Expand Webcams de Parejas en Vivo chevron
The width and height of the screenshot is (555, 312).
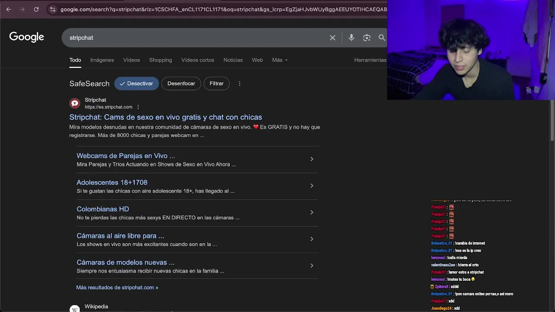point(311,159)
